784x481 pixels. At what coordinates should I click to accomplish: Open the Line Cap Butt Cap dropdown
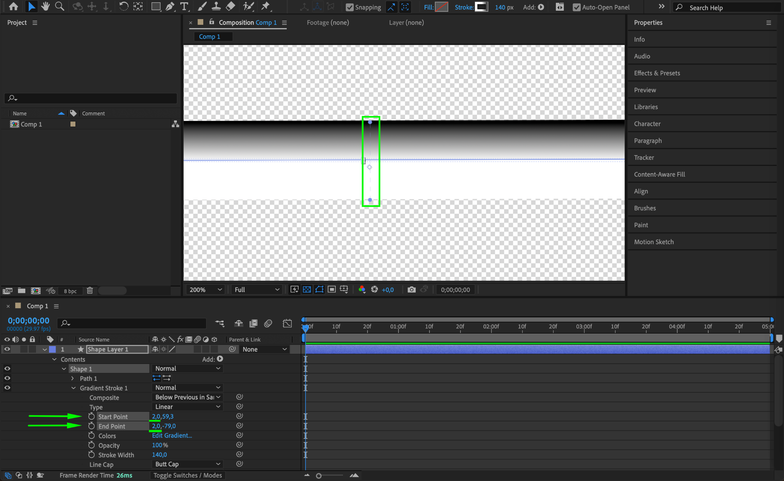point(187,464)
